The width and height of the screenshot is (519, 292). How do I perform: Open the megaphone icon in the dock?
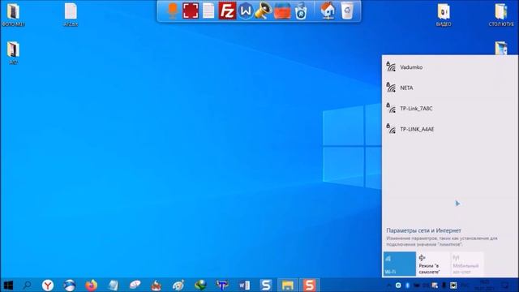264,11
